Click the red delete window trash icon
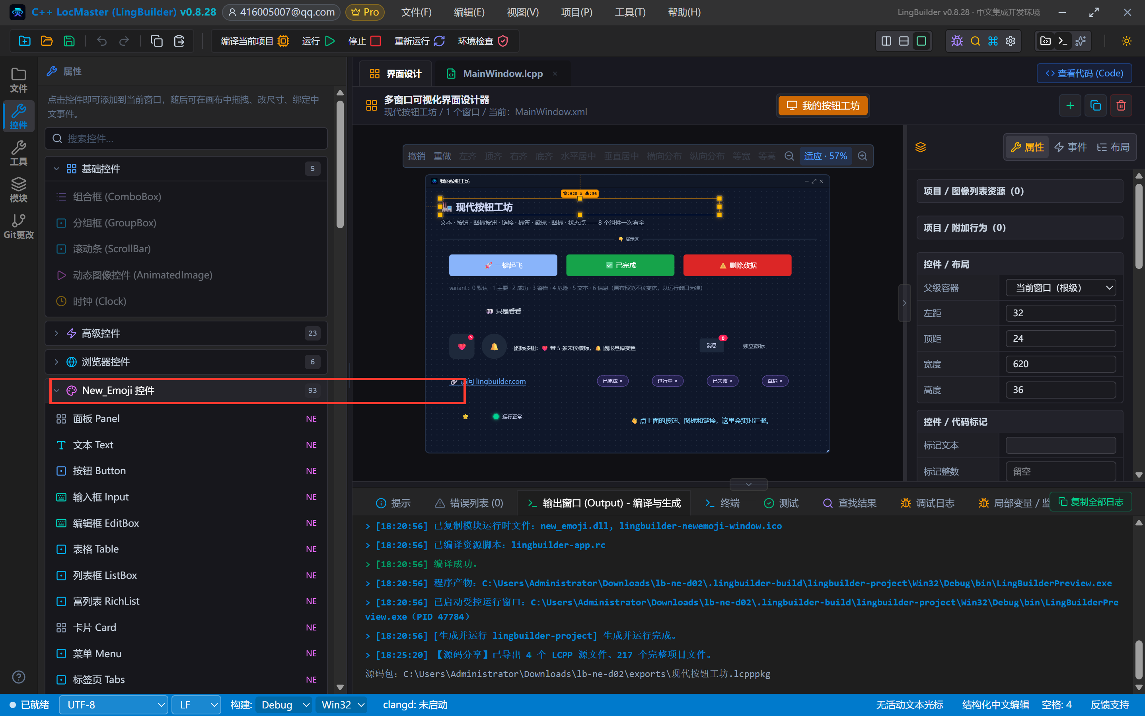 pos(1121,105)
